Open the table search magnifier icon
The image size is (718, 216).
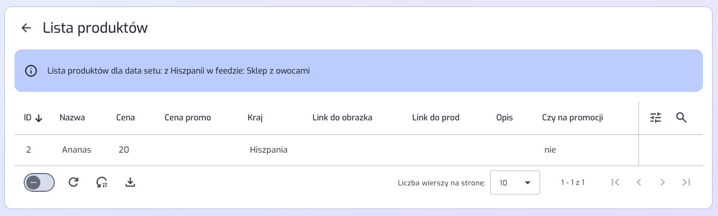point(681,118)
